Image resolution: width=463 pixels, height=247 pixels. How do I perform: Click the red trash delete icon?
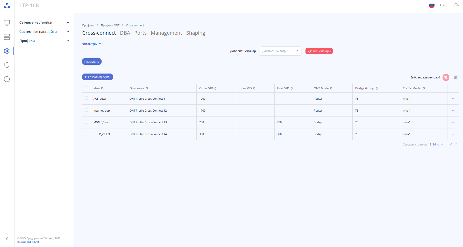[x=446, y=77]
